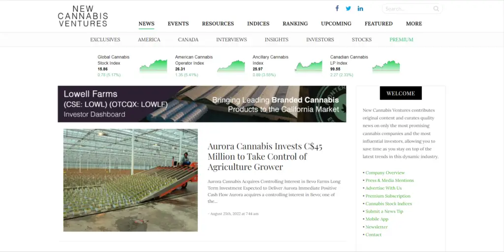
Task: Open the greenhouse article thumbnail
Action: [130, 180]
